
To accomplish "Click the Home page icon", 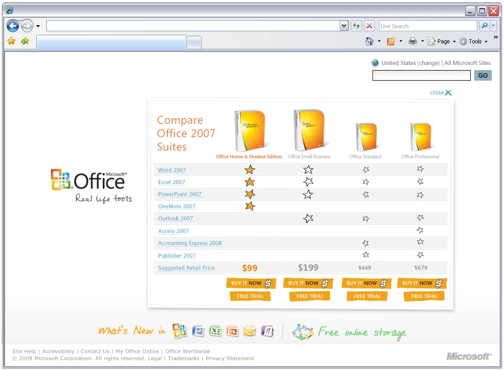I will [x=369, y=41].
